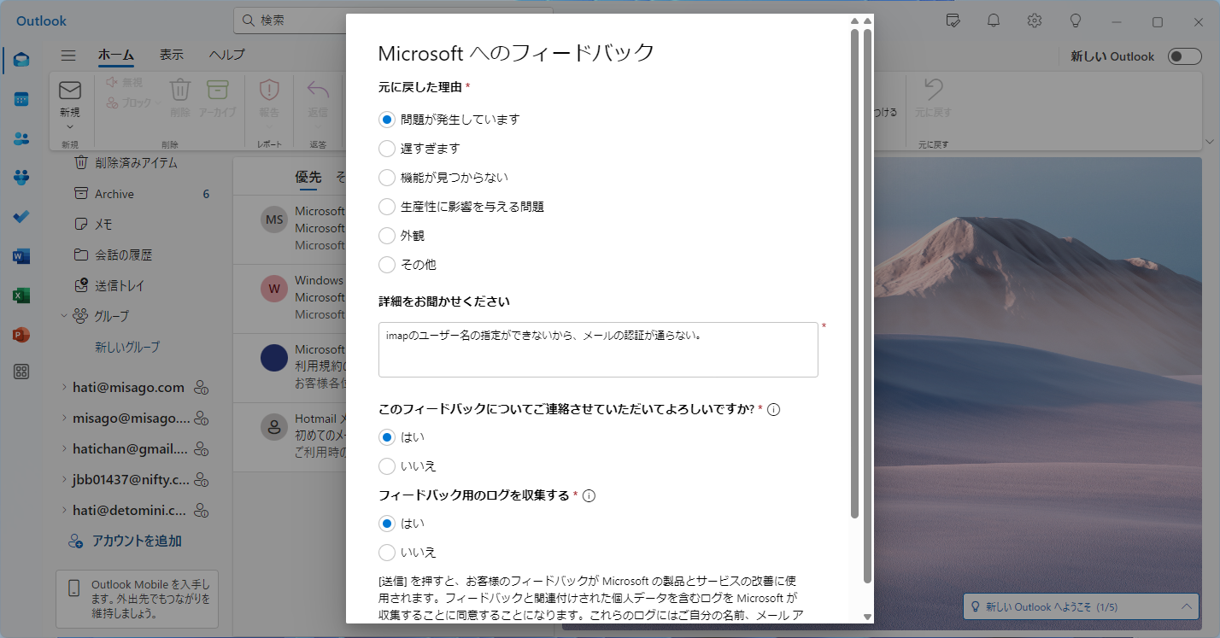Select radio 生産性に影響を与える問題
Image resolution: width=1220 pixels, height=638 pixels.
click(387, 207)
